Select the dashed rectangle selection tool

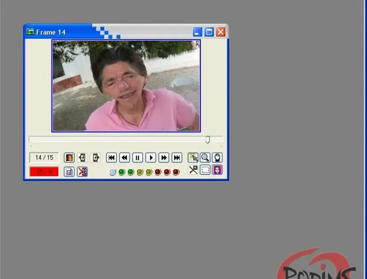coord(205,170)
